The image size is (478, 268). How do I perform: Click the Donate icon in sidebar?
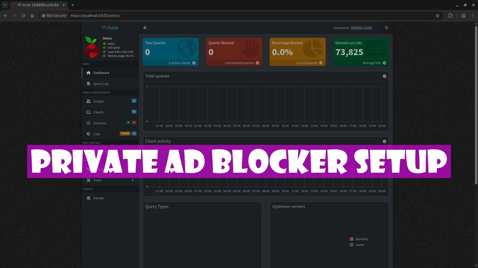[89, 198]
